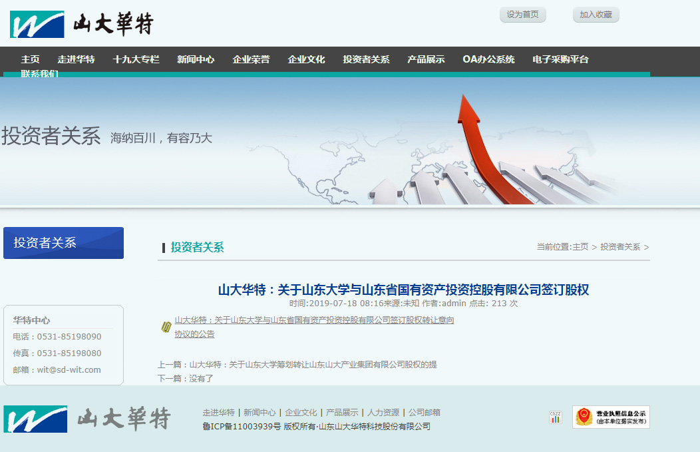Click the email wit@sd-wit.com

point(69,370)
